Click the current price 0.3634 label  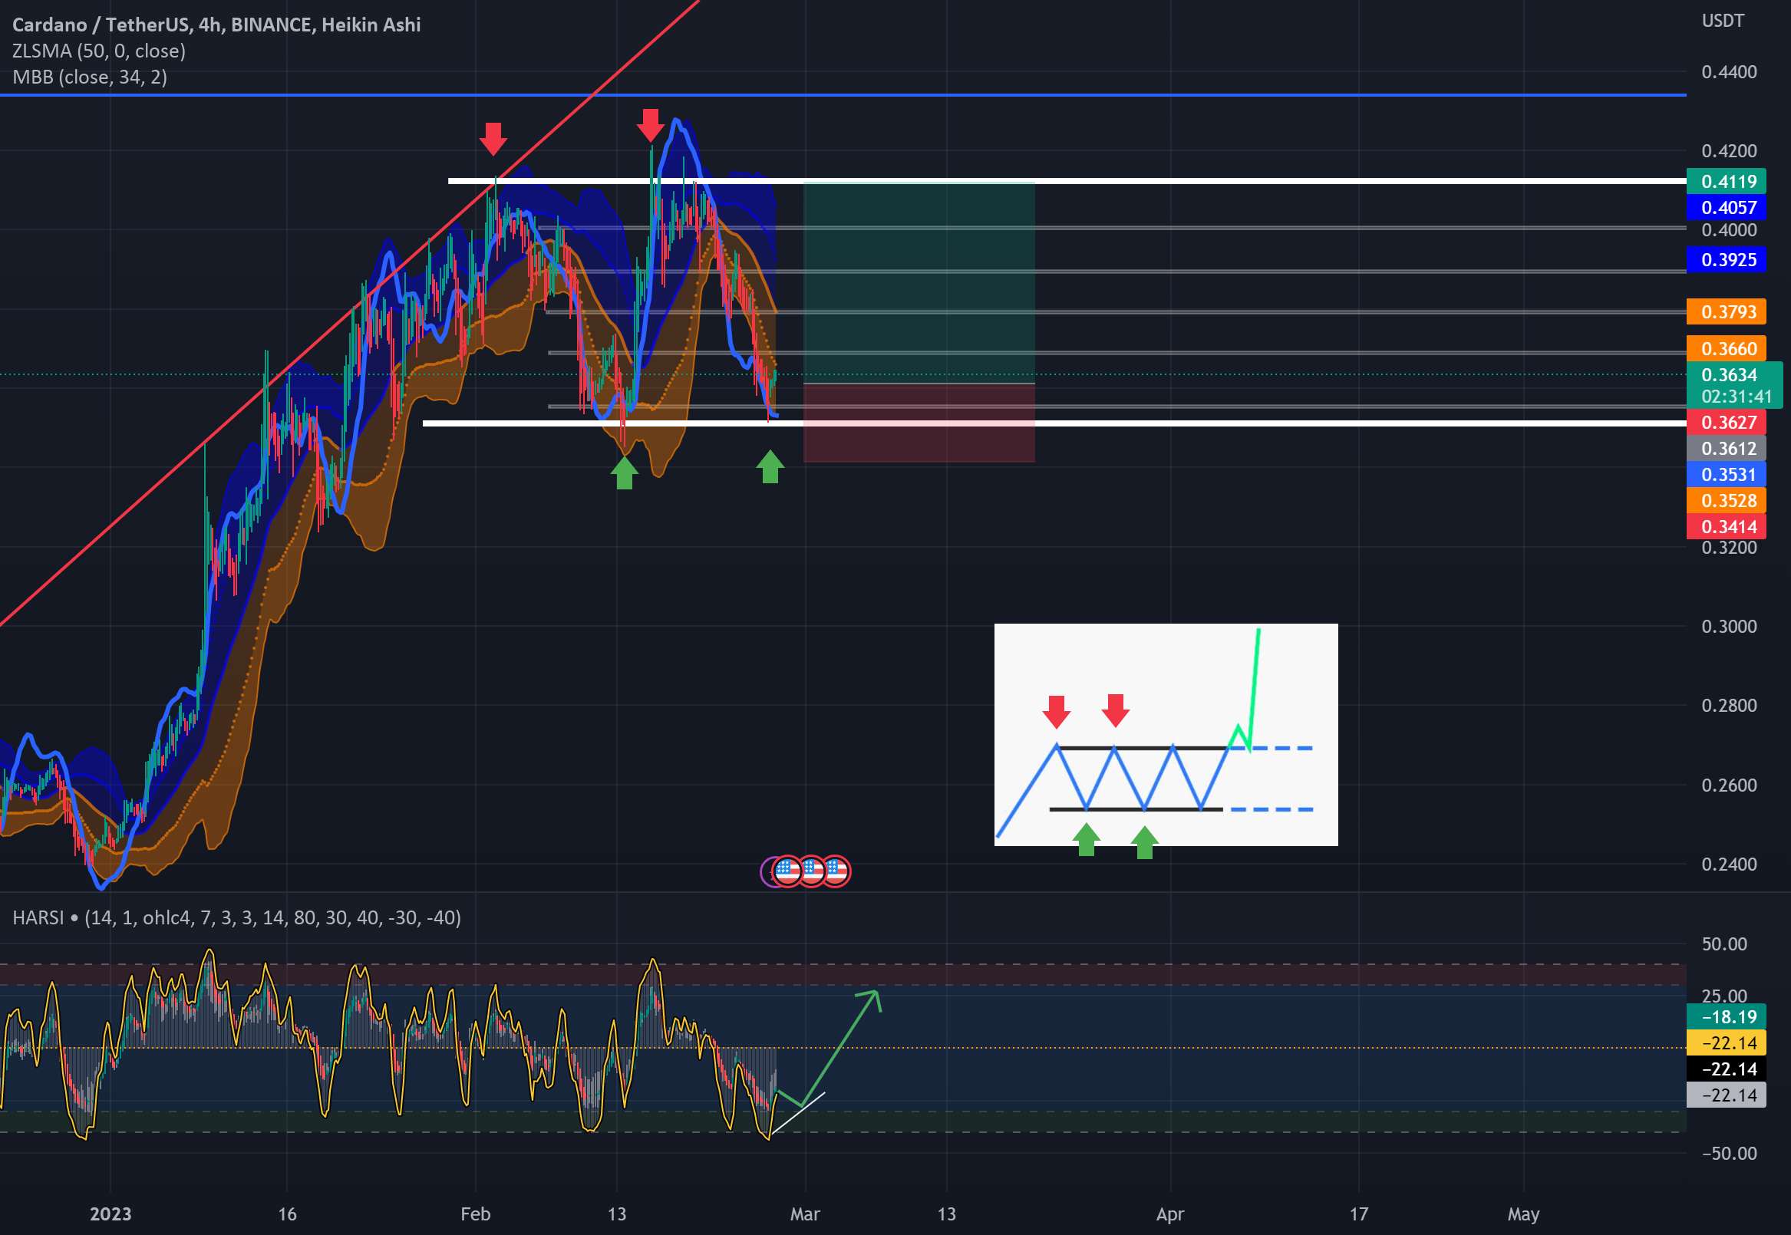[x=1729, y=374]
